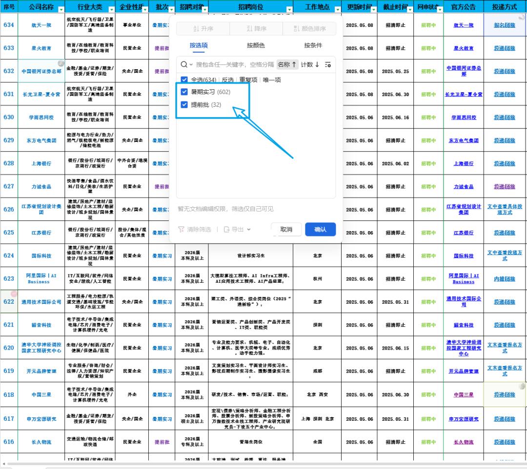Click 重复项 to select duplicates
Viewport: 527px width, 469px height.
click(x=248, y=79)
